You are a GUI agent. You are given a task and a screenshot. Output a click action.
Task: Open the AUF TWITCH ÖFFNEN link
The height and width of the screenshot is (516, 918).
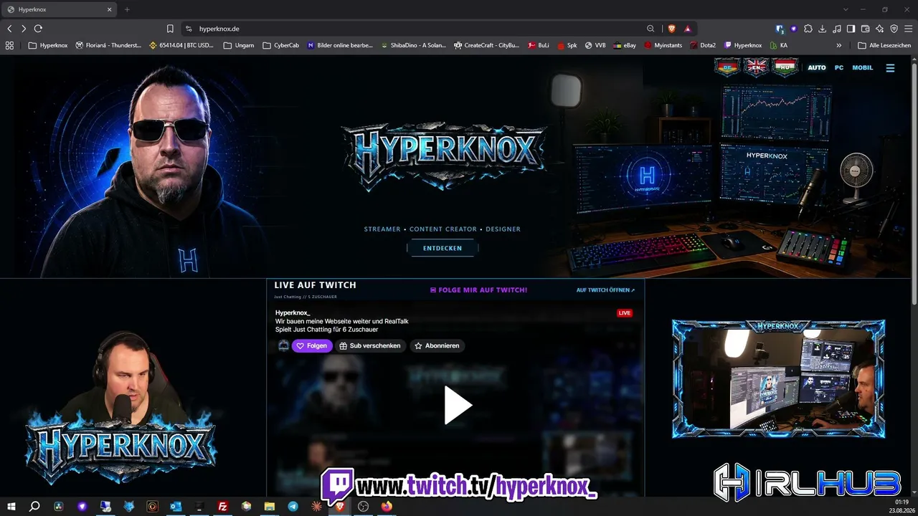[605, 290]
